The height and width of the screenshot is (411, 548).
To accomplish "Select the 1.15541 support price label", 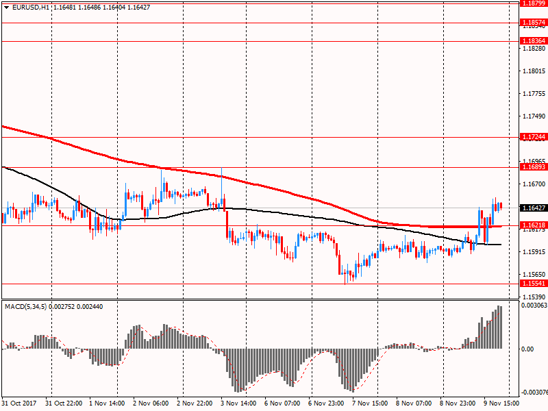I will click(x=534, y=284).
